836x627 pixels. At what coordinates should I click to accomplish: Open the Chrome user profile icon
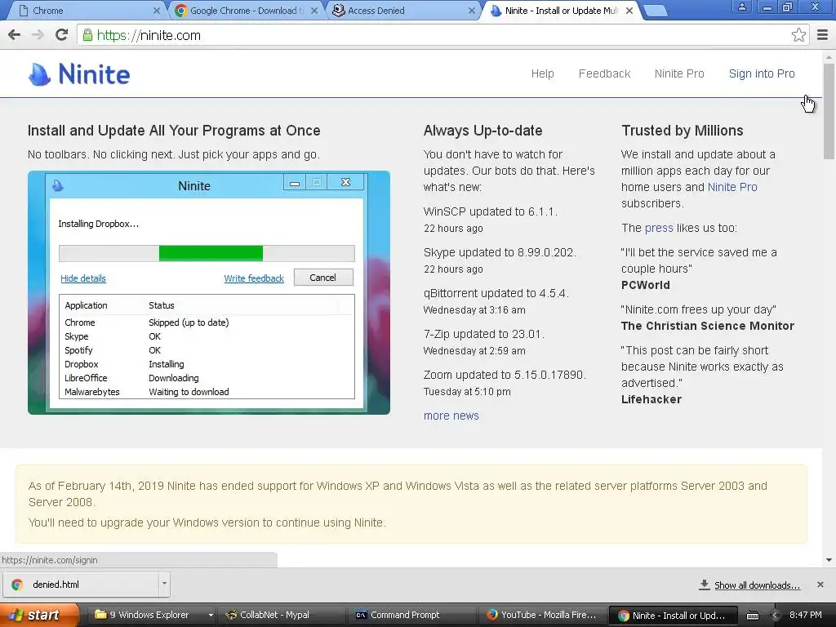coord(741,7)
